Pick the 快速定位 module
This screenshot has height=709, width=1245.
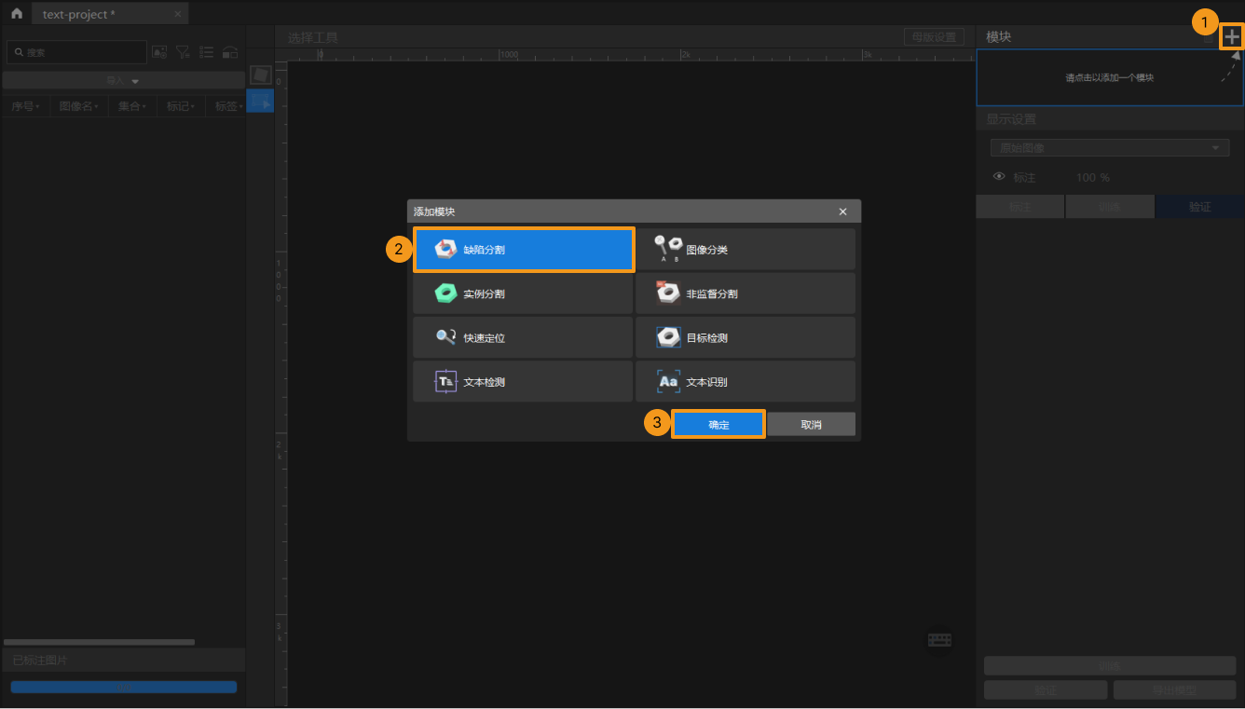(524, 337)
